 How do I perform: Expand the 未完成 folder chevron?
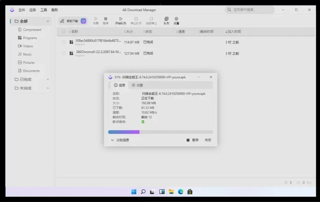tap(48, 88)
